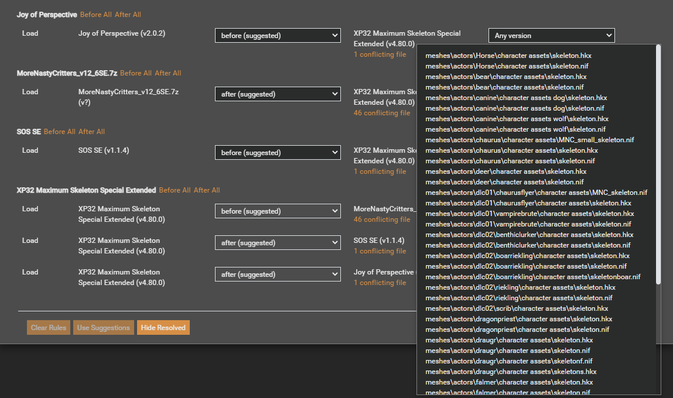The height and width of the screenshot is (398, 673).
Task: Click Before All for MoreNastyCritters
Action: coord(136,73)
